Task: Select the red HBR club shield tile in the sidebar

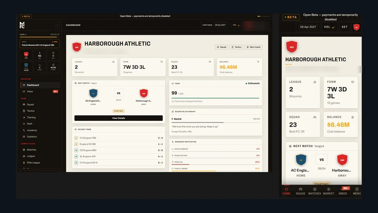Action: [x=26, y=55]
